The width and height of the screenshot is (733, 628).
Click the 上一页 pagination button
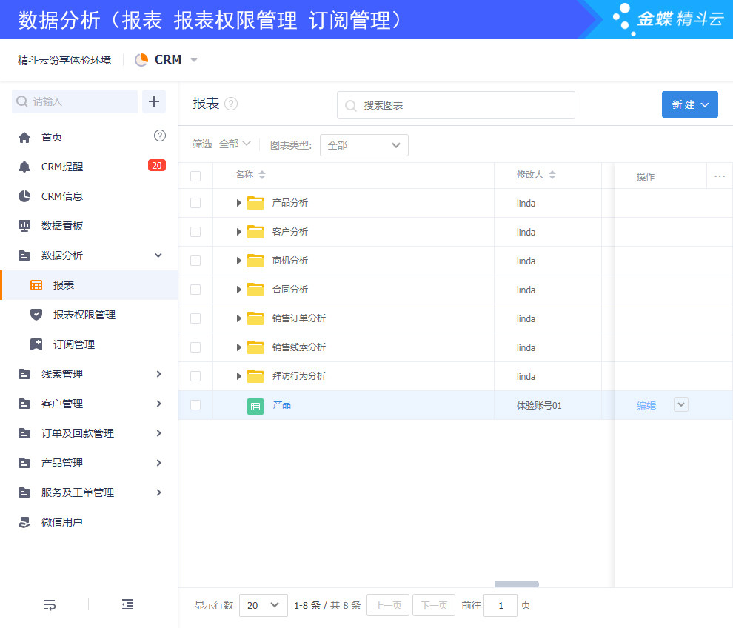pos(388,605)
